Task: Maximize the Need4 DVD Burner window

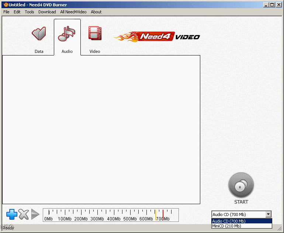Action: (272, 5)
